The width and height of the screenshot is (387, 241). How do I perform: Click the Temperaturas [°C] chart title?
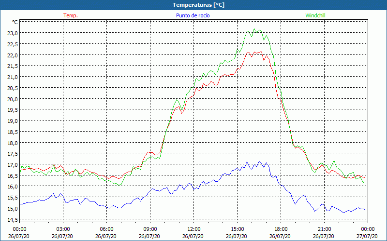(x=198, y=5)
